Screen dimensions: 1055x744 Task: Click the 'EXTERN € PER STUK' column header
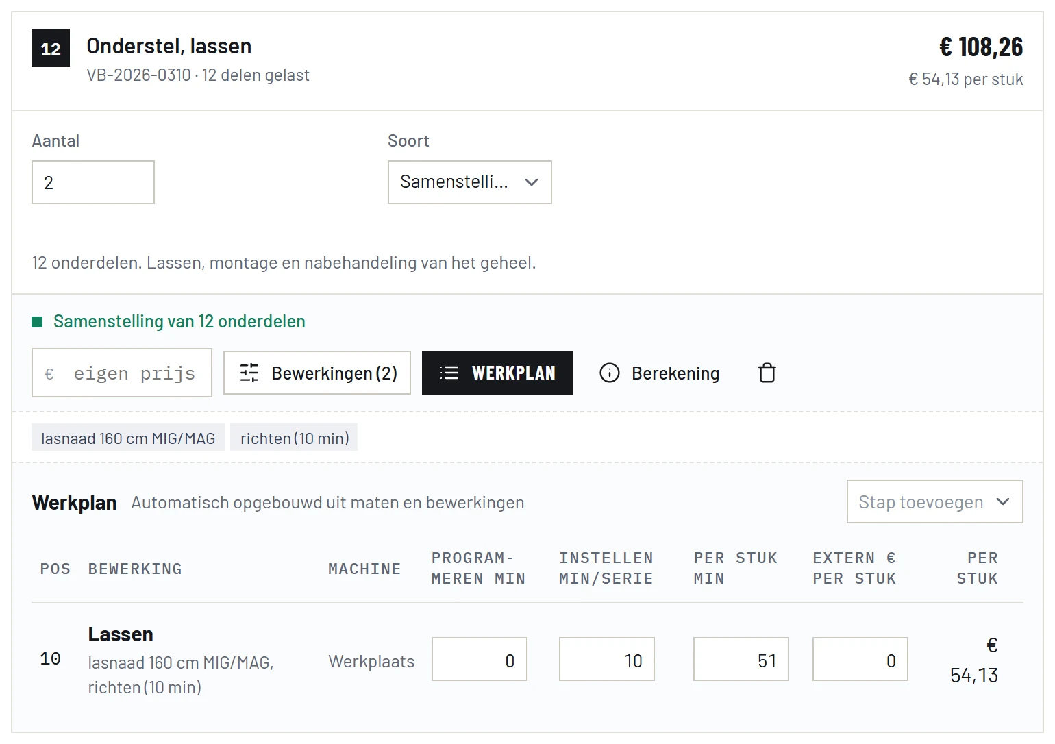(854, 569)
